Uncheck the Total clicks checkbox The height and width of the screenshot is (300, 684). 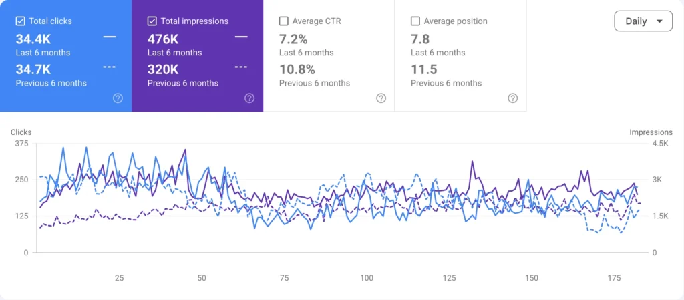click(x=20, y=21)
